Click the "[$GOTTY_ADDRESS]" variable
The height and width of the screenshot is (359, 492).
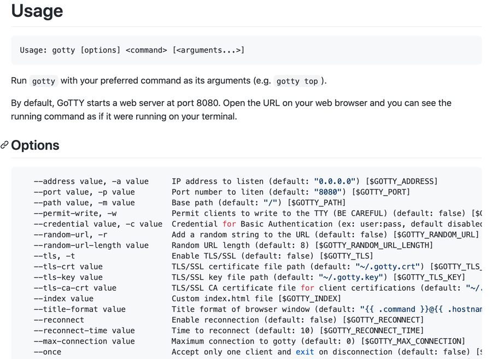point(401,181)
